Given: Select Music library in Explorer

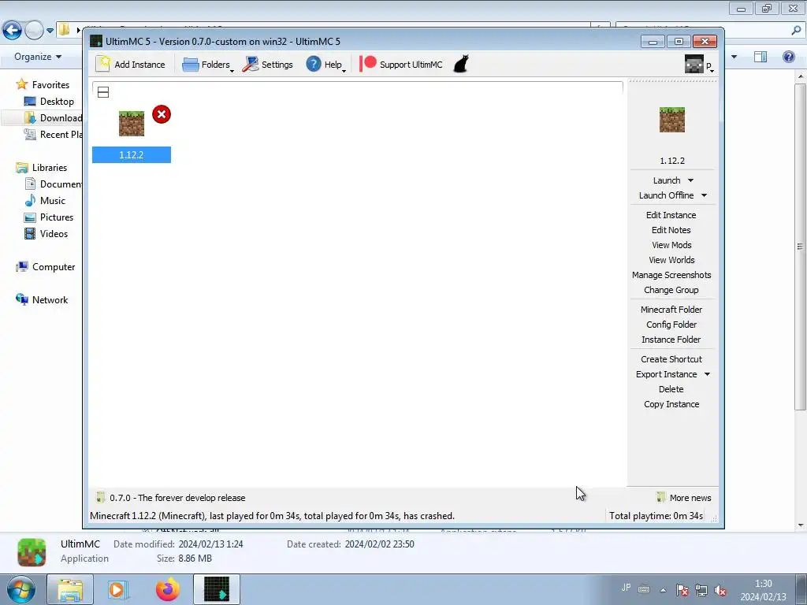Looking at the screenshot, I should [x=45, y=201].
